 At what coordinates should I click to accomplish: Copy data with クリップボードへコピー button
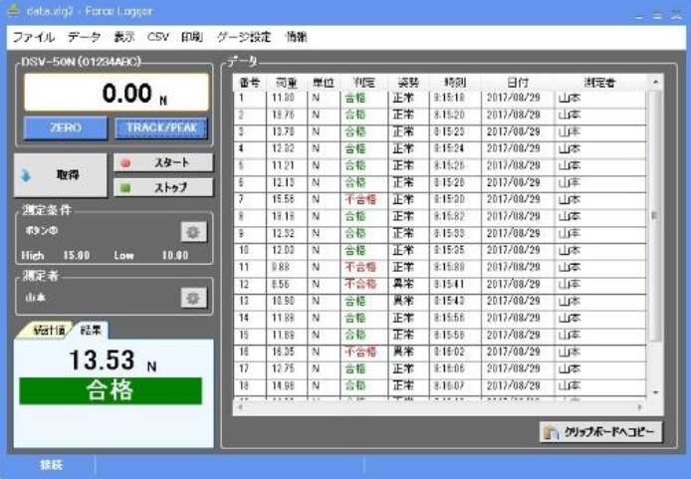click(x=599, y=432)
